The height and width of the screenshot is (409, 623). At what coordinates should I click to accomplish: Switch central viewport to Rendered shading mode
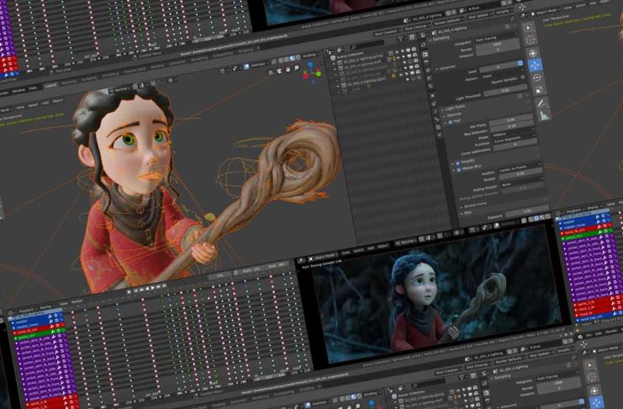pyautogui.click(x=298, y=57)
